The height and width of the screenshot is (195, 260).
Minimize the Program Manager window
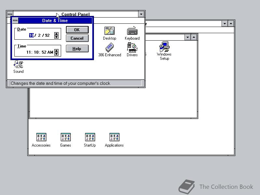(x=225, y=24)
